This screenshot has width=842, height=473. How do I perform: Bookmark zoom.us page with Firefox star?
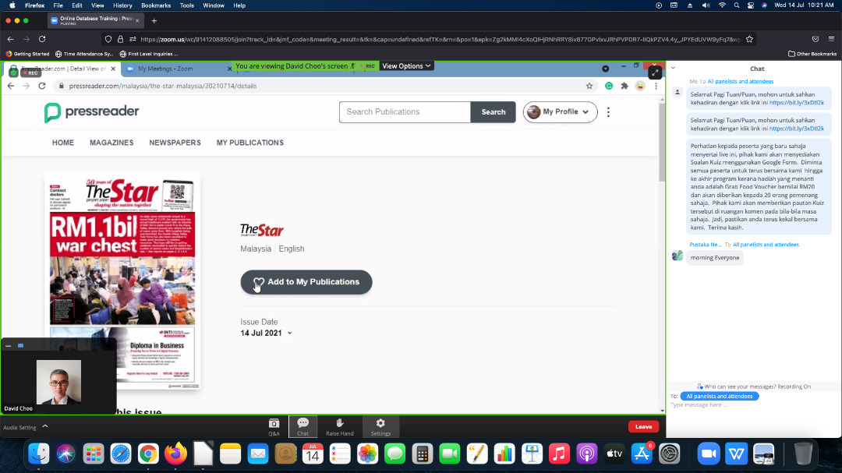click(x=750, y=39)
